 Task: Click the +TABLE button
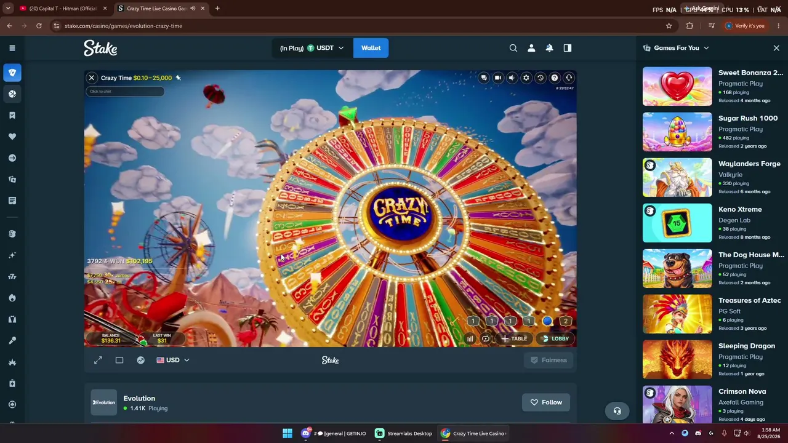(514, 339)
